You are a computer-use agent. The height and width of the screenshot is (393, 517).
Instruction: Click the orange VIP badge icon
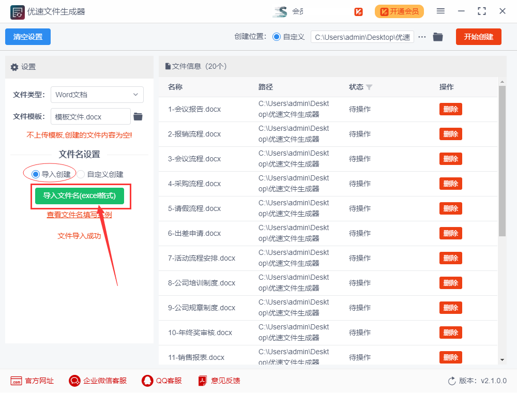click(x=358, y=12)
